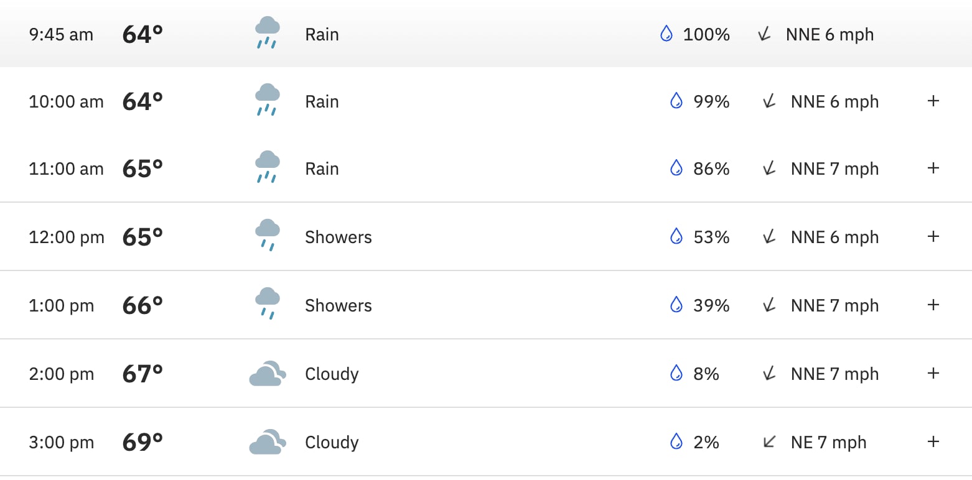
Task: Click the 69° temperature at 3:00 pm
Action: pyautogui.click(x=143, y=442)
